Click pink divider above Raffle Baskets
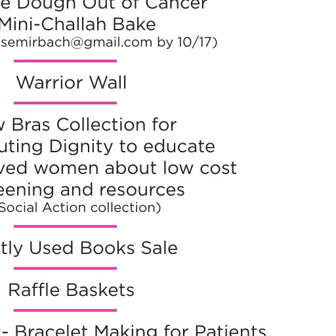 [65, 268]
